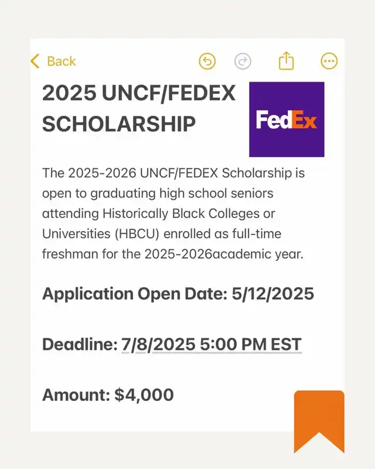Click the greyed-out redo icon

point(243,61)
